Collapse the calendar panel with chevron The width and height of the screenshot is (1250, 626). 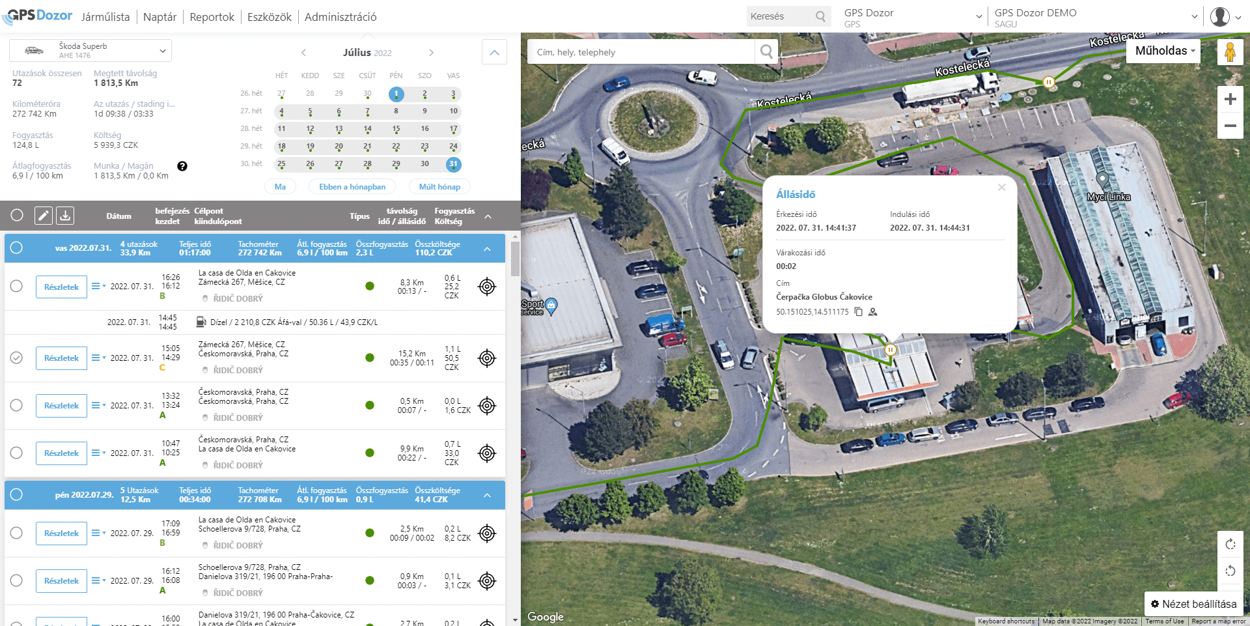[494, 52]
